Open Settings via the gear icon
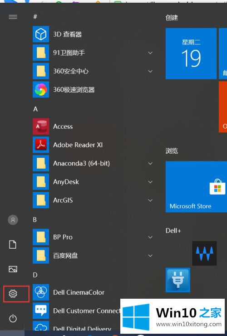 [x=13, y=294]
